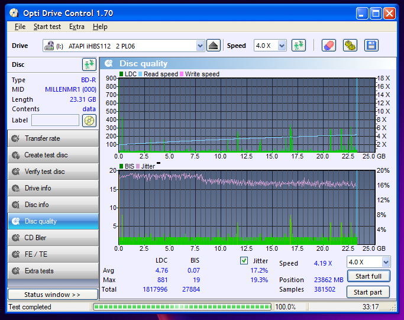
Task: Click the Opti Drive Control title bar icon
Action: tap(14, 13)
